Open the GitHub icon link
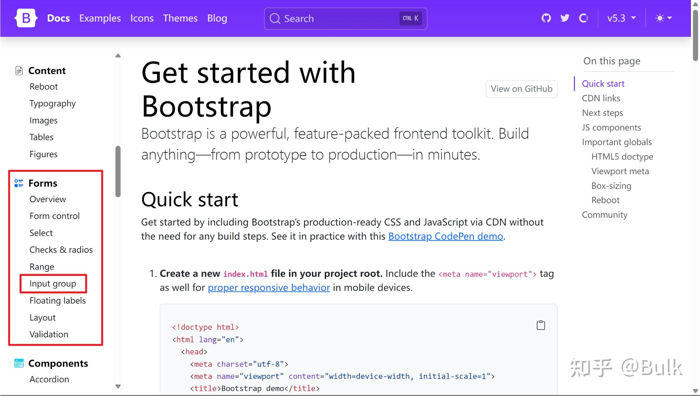The height and width of the screenshot is (396, 700). coord(546,18)
